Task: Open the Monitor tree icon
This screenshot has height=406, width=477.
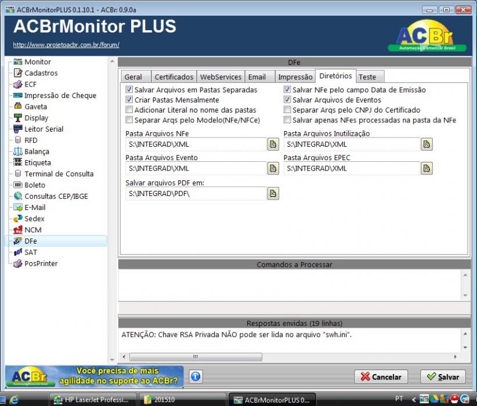Action: pos(18,61)
